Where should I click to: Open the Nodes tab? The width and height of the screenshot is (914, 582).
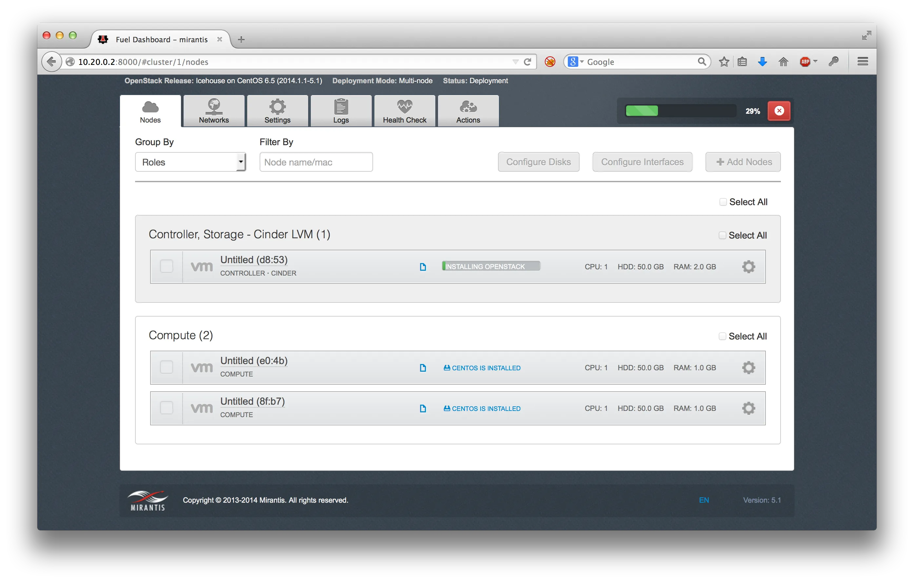150,111
